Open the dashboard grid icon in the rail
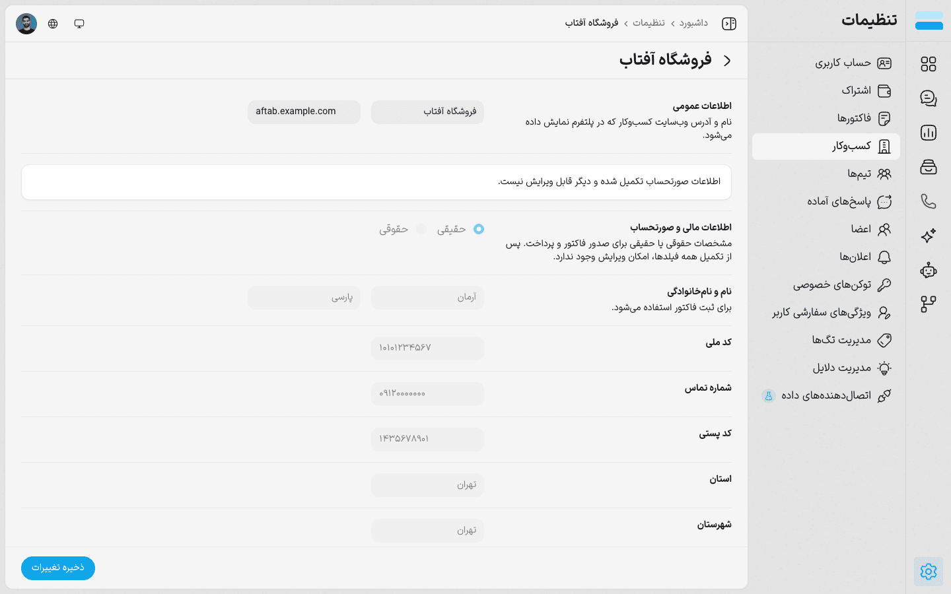The height and width of the screenshot is (594, 951). click(x=929, y=64)
